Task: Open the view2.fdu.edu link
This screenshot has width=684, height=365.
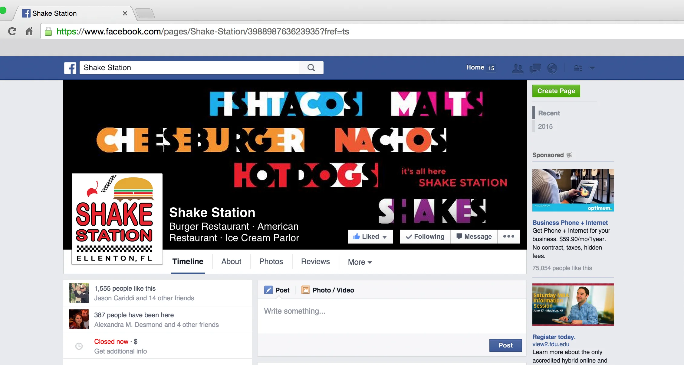Action: pyautogui.click(x=551, y=344)
